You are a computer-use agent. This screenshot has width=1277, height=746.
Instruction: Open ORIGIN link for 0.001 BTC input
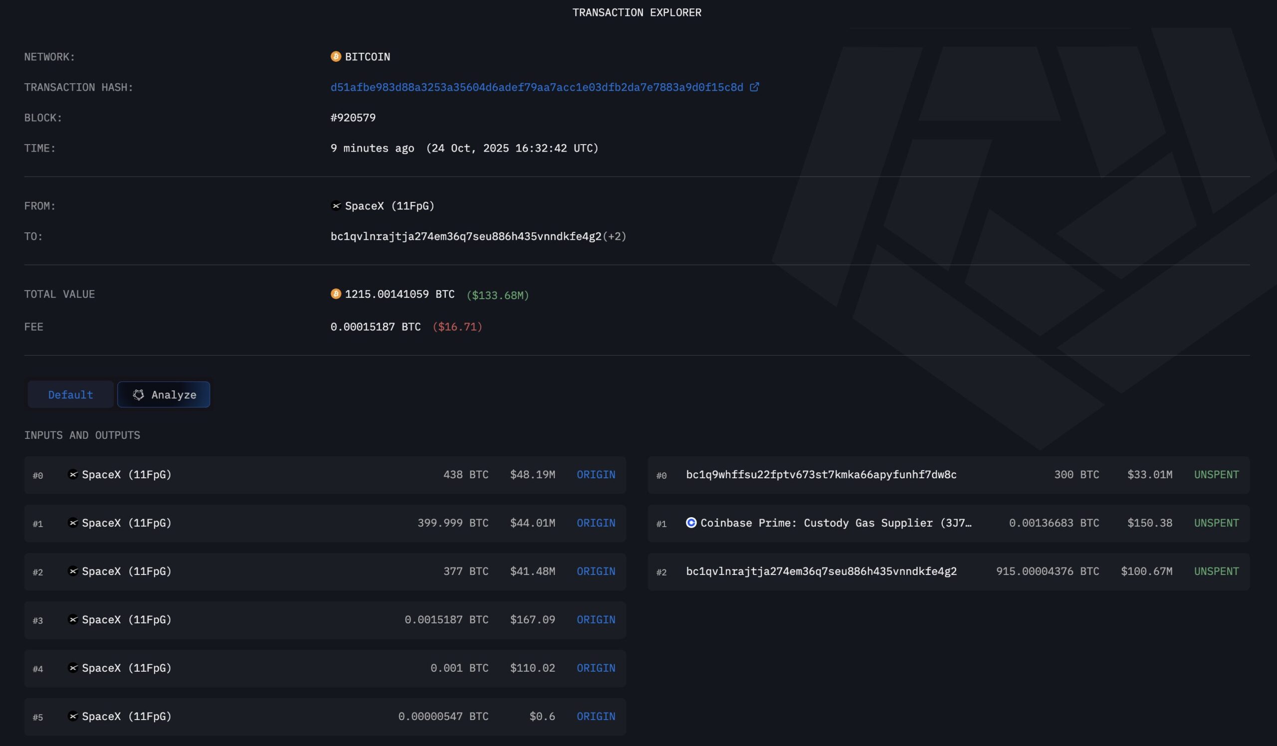tap(596, 668)
